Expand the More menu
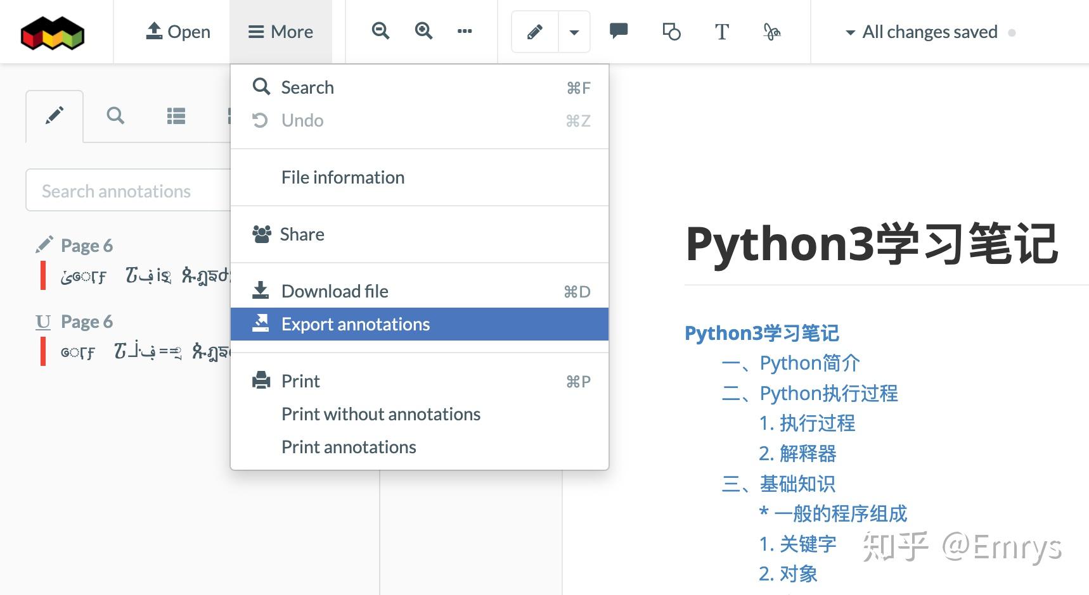 tap(281, 31)
